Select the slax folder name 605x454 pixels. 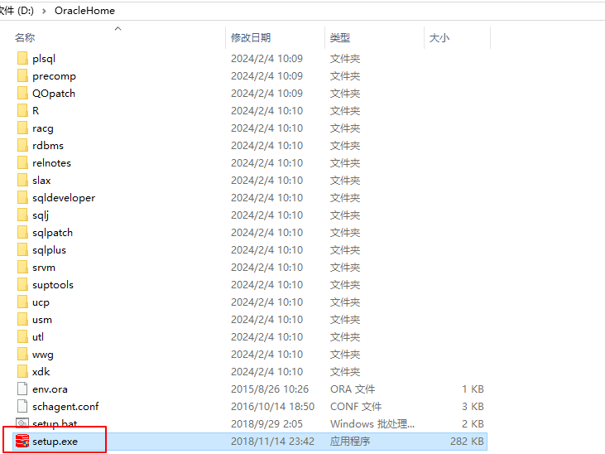pyautogui.click(x=41, y=181)
